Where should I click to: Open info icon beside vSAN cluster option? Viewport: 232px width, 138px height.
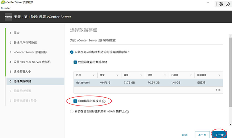click(x=127, y=112)
